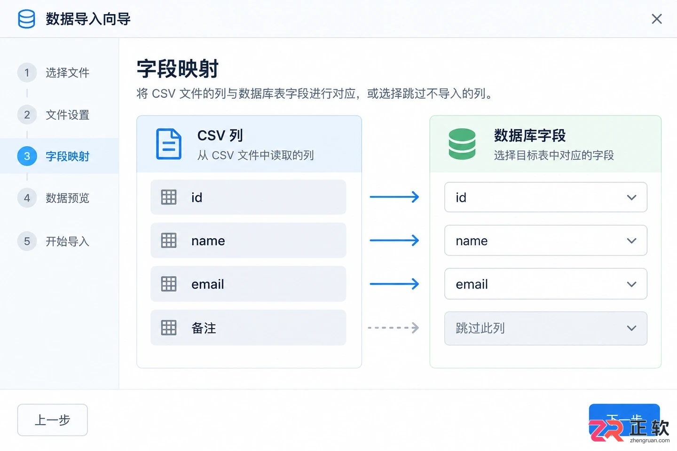Go to step 2 文件设置
Viewport: 677px width, 451px height.
(x=54, y=115)
